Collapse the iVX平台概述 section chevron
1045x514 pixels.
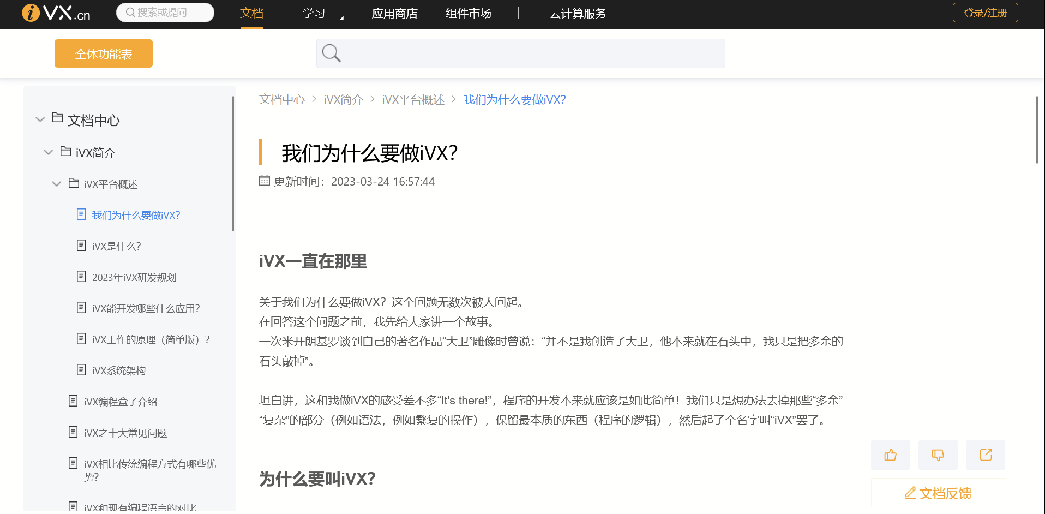[56, 183]
